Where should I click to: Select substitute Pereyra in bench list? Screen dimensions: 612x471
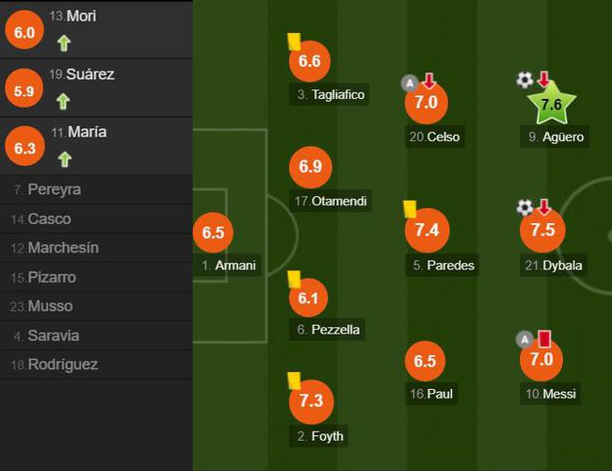[x=54, y=189]
